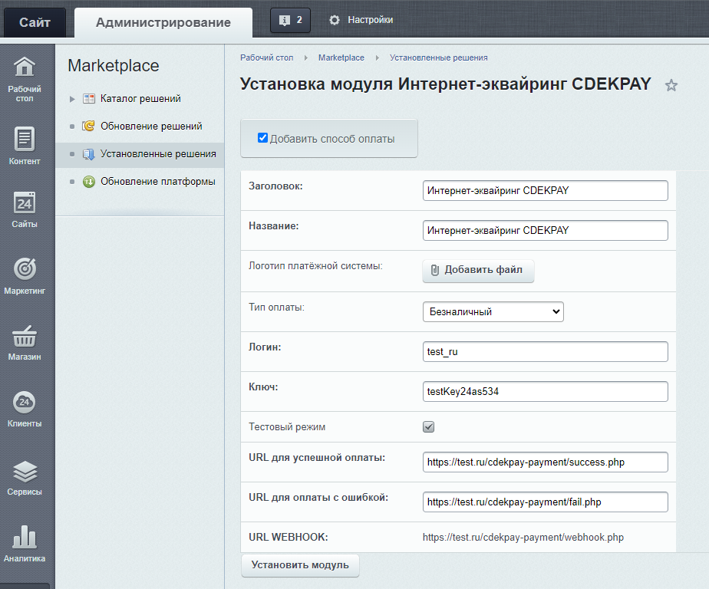Open the Магазин sidebar section
The height and width of the screenshot is (589, 709).
[25, 343]
